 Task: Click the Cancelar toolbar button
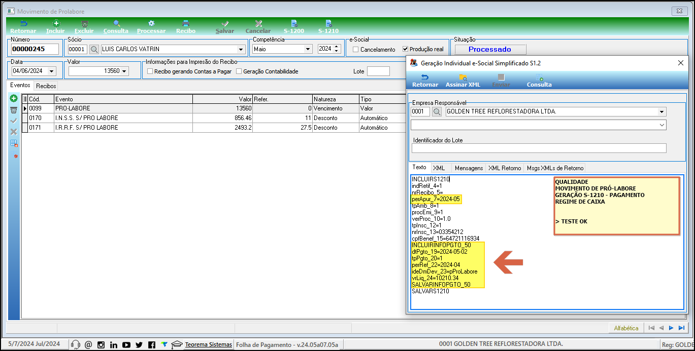point(258,27)
